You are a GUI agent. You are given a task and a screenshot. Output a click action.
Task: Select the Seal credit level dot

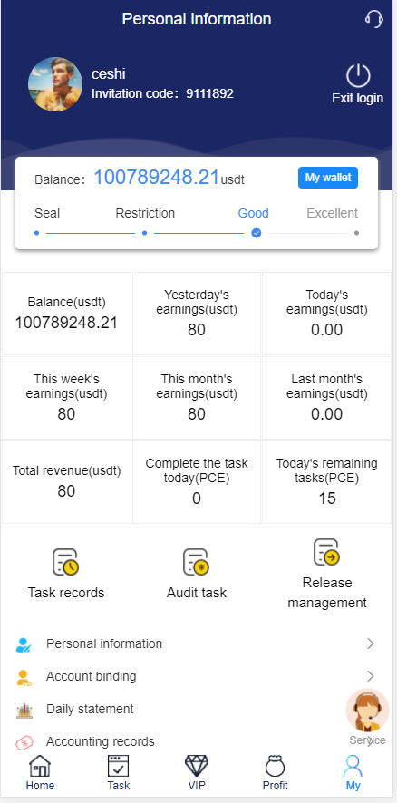pyautogui.click(x=37, y=233)
